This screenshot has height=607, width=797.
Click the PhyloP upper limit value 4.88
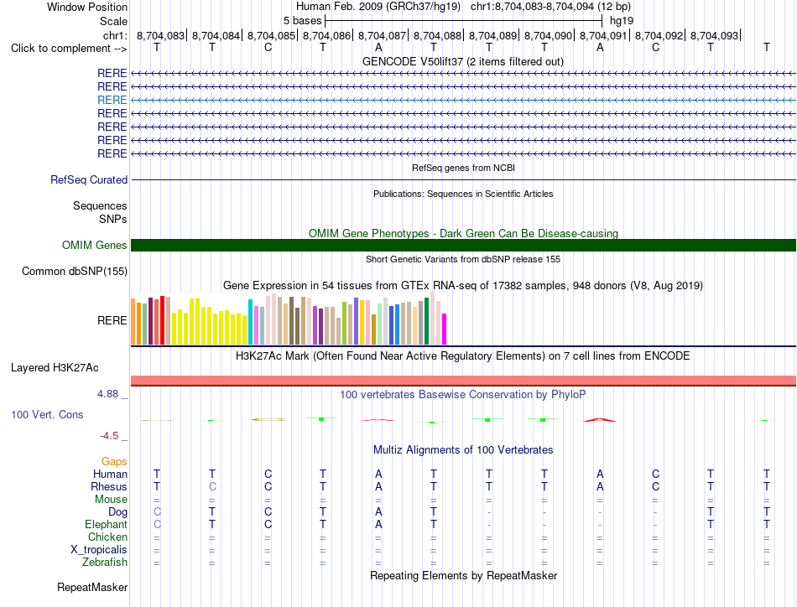107,394
